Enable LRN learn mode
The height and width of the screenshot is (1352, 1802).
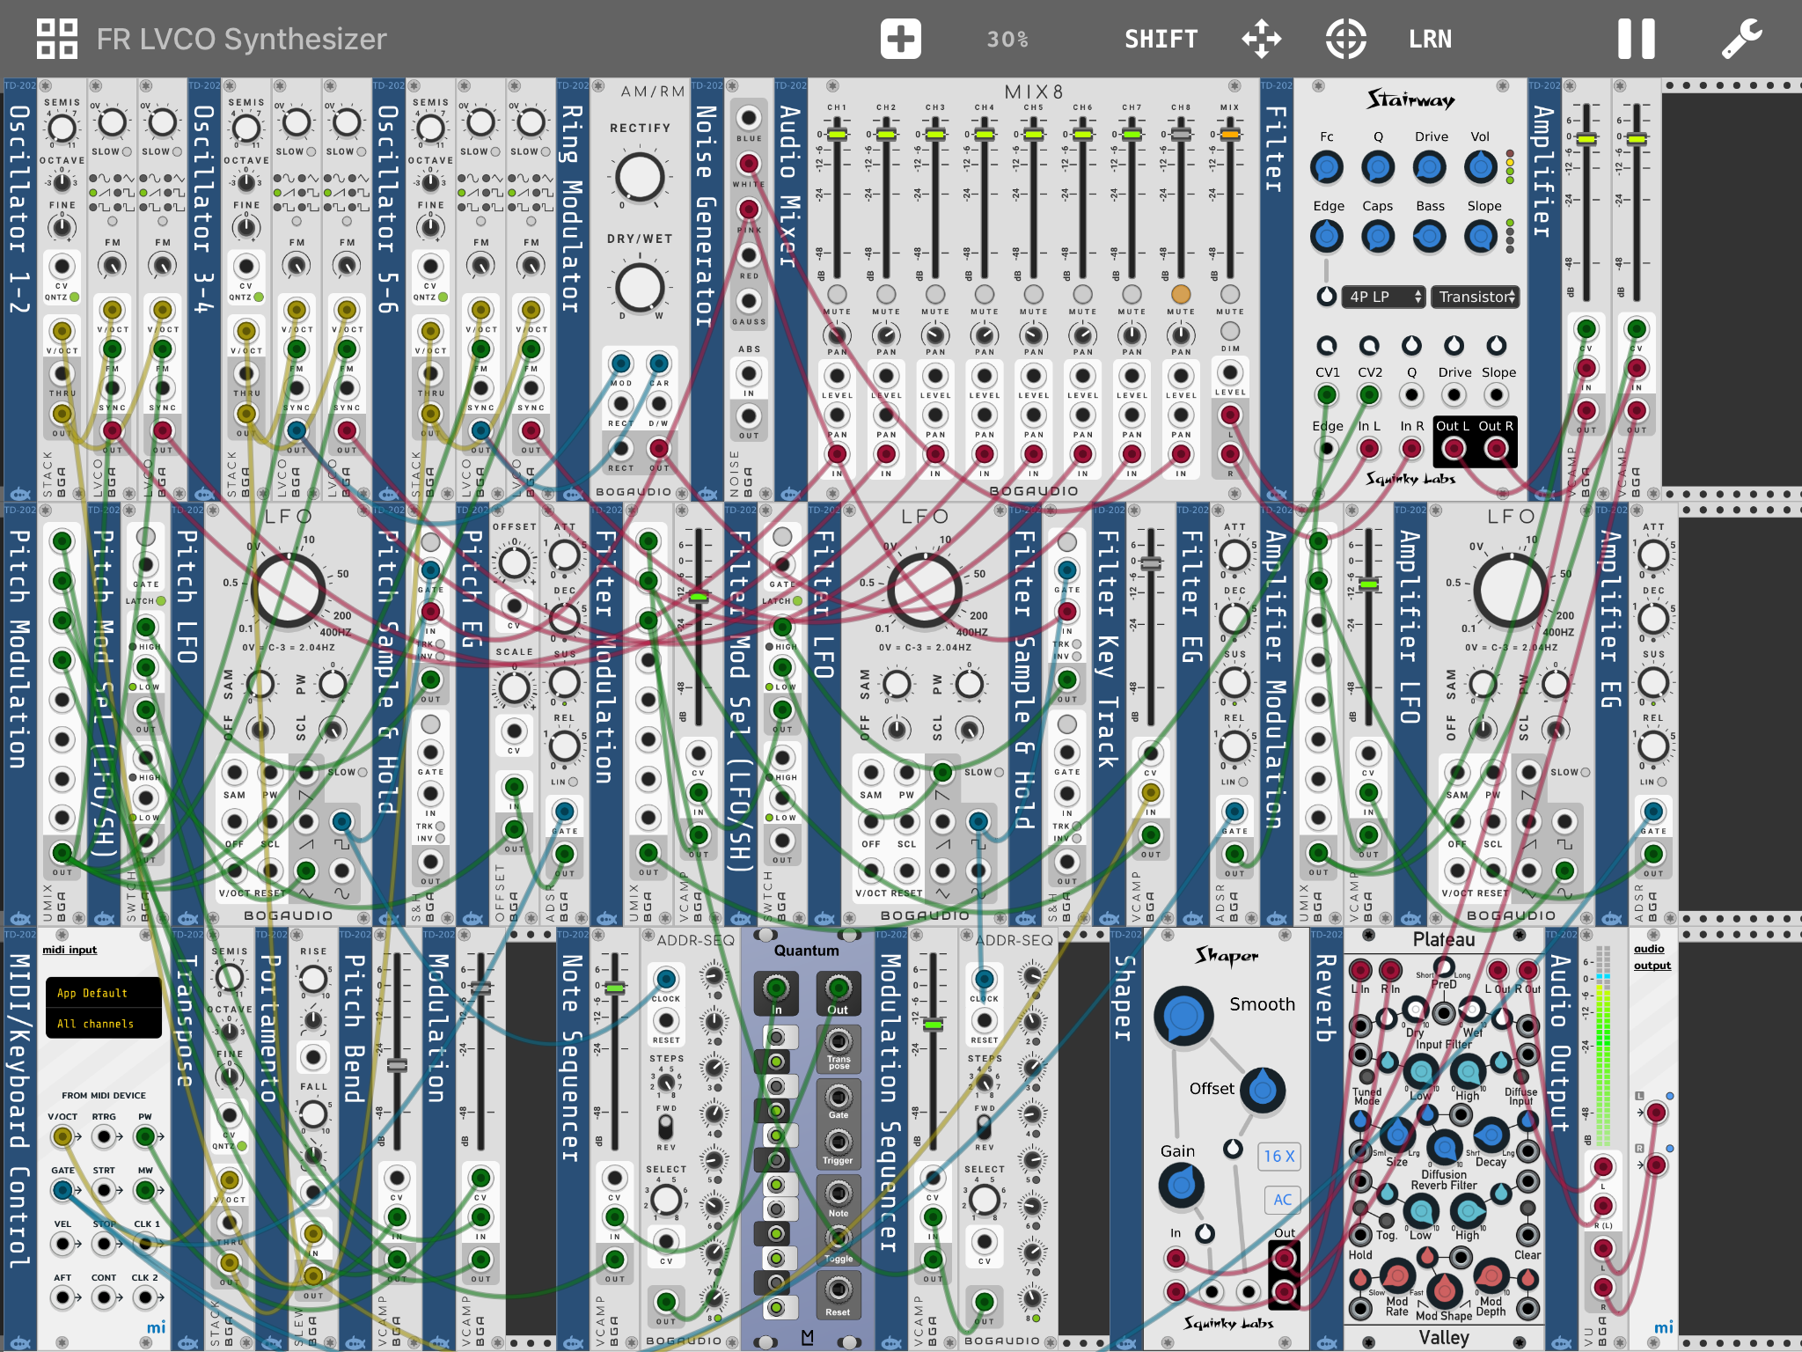point(1430,39)
